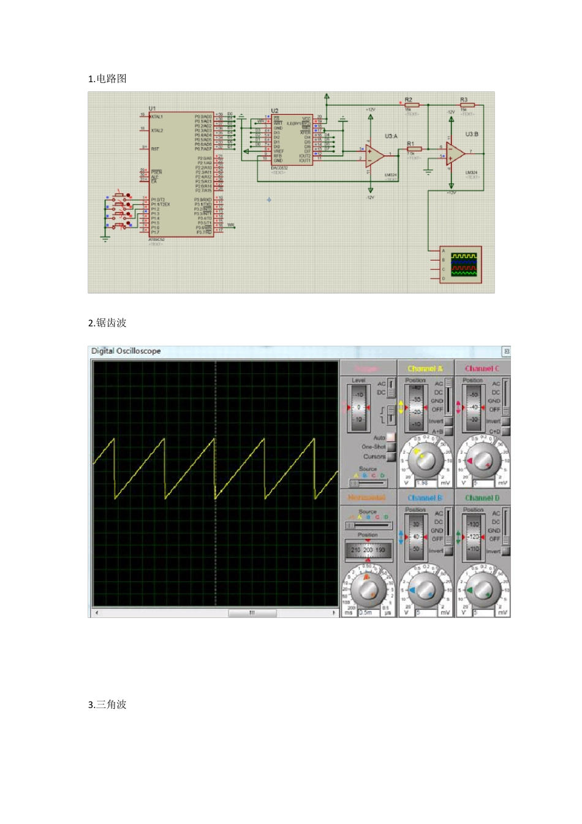
Task: Click the heading 1.电路图
Action: click(x=107, y=78)
